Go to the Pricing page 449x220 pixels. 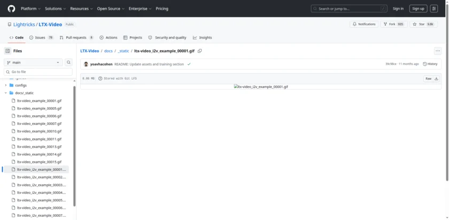[x=162, y=9]
